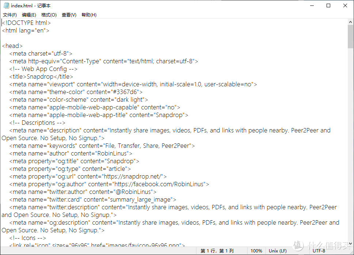
Task: Open the 格式(O) menu
Action: pyautogui.click(x=49, y=15)
